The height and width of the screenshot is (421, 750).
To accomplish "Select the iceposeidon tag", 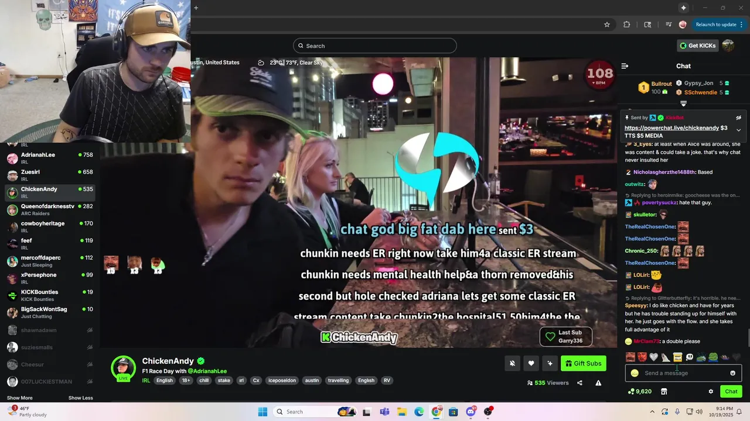I will [x=282, y=380].
